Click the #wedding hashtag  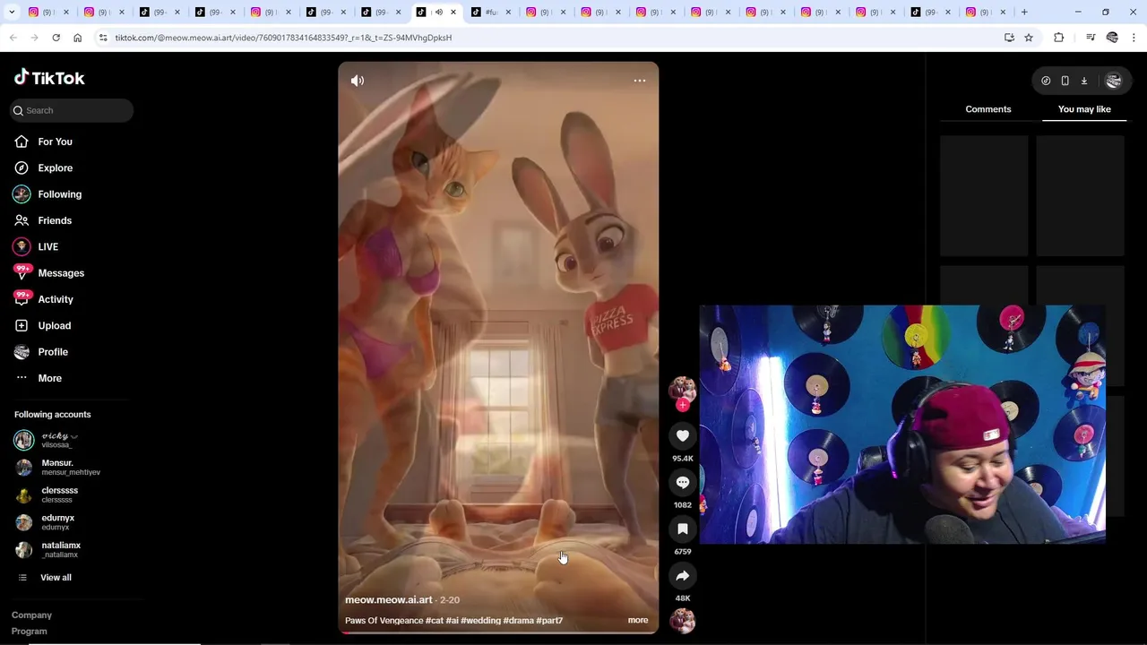[480, 620]
